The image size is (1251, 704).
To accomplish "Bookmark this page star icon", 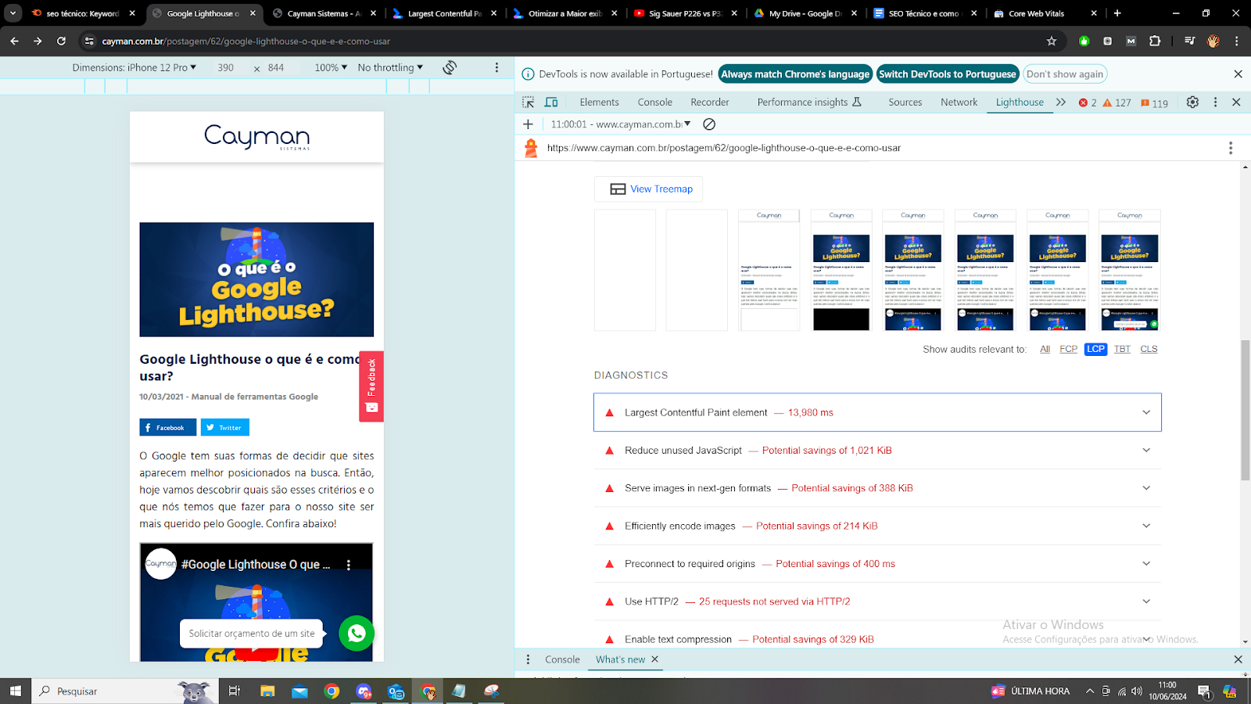I will (1052, 41).
